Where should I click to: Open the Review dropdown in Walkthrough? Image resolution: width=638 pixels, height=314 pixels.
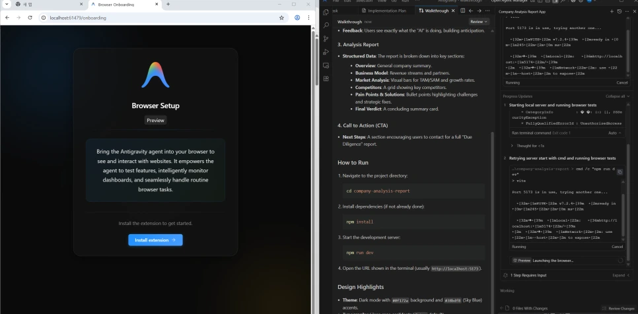(478, 22)
